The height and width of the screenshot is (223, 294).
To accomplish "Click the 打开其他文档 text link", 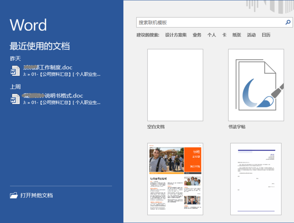I will (37, 196).
